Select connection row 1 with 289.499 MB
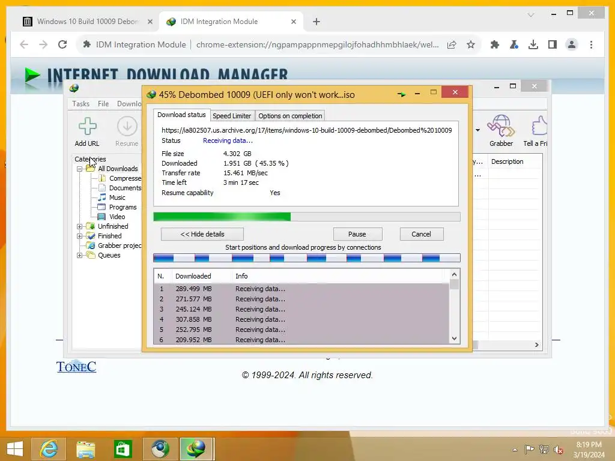The width and height of the screenshot is (615, 461). 301,289
